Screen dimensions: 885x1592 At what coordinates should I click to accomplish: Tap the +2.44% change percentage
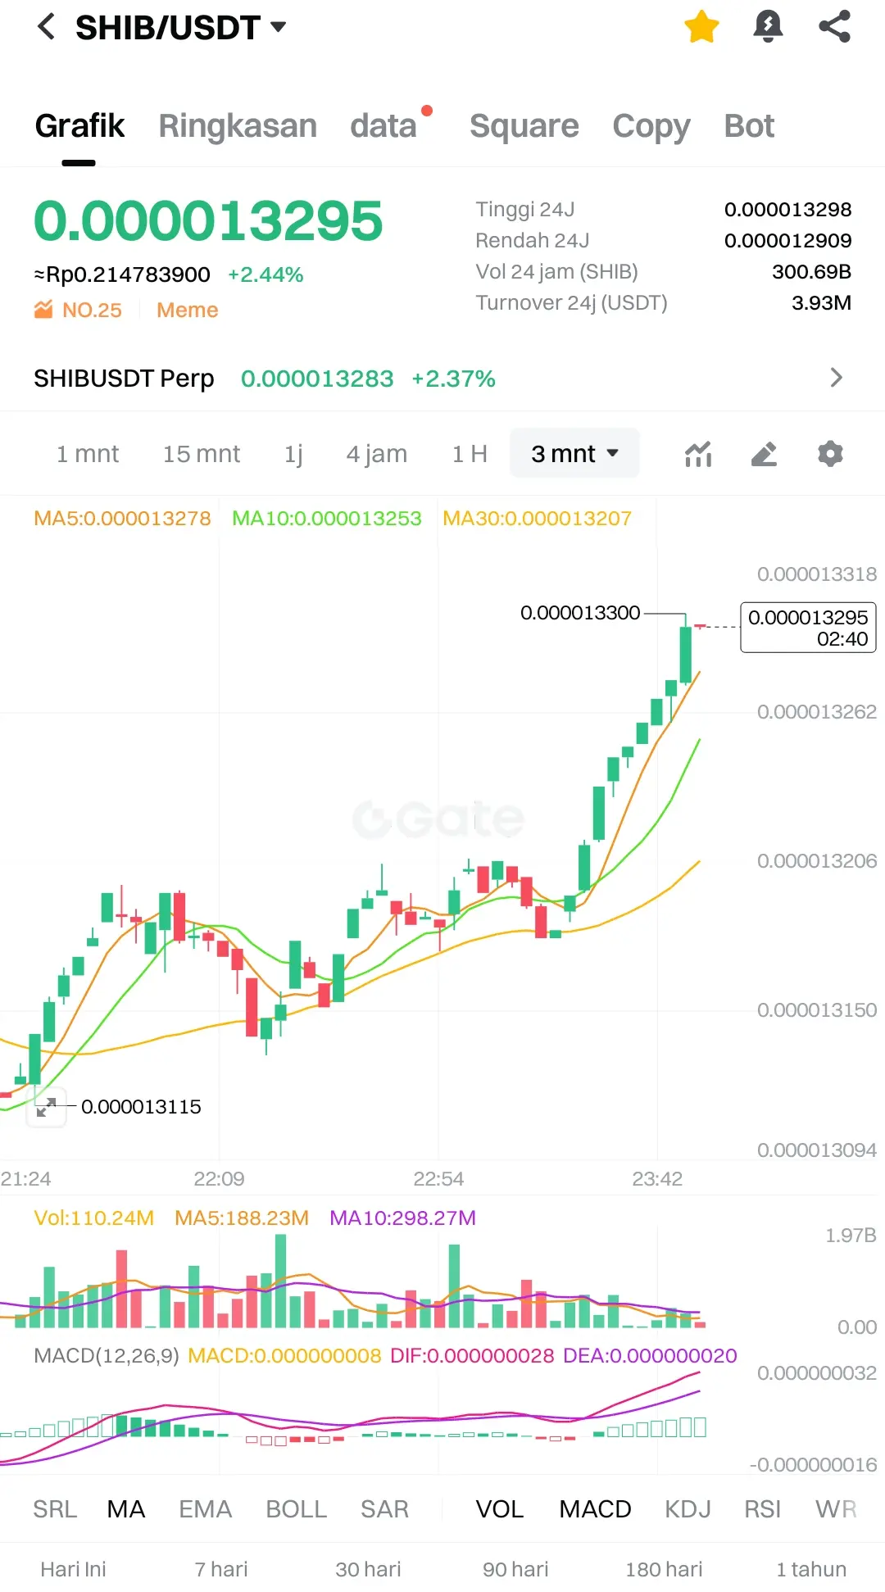coord(265,274)
